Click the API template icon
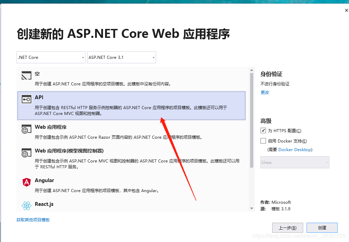Image resolution: width=349 pixels, height=242 pixels. pos(26,99)
